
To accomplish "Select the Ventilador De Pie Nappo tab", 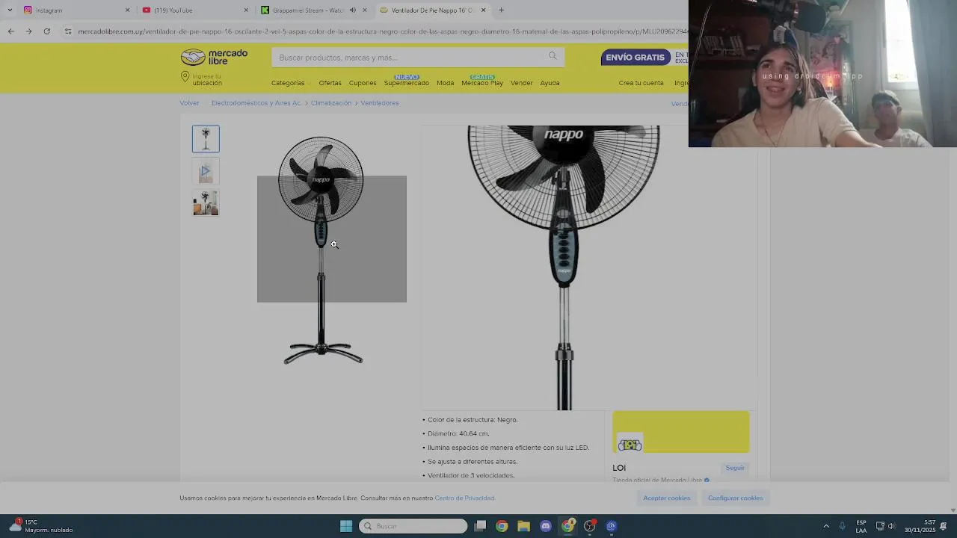I will (432, 10).
